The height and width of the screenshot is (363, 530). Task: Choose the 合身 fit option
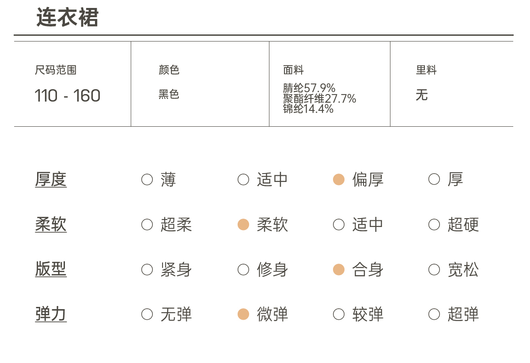(x=339, y=270)
